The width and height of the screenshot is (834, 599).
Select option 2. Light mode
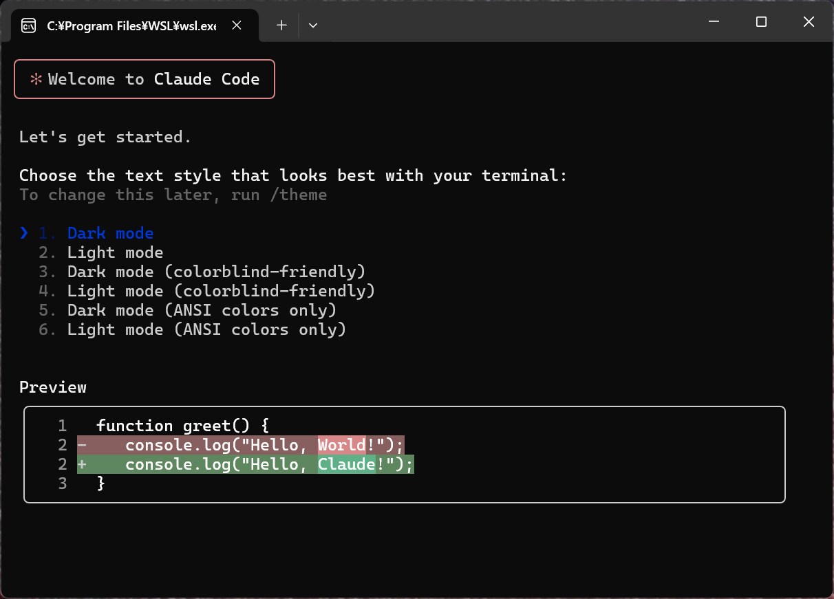tap(101, 252)
